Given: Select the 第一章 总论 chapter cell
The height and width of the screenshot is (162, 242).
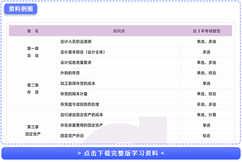Looking at the screenshot, I should coord(33,52).
